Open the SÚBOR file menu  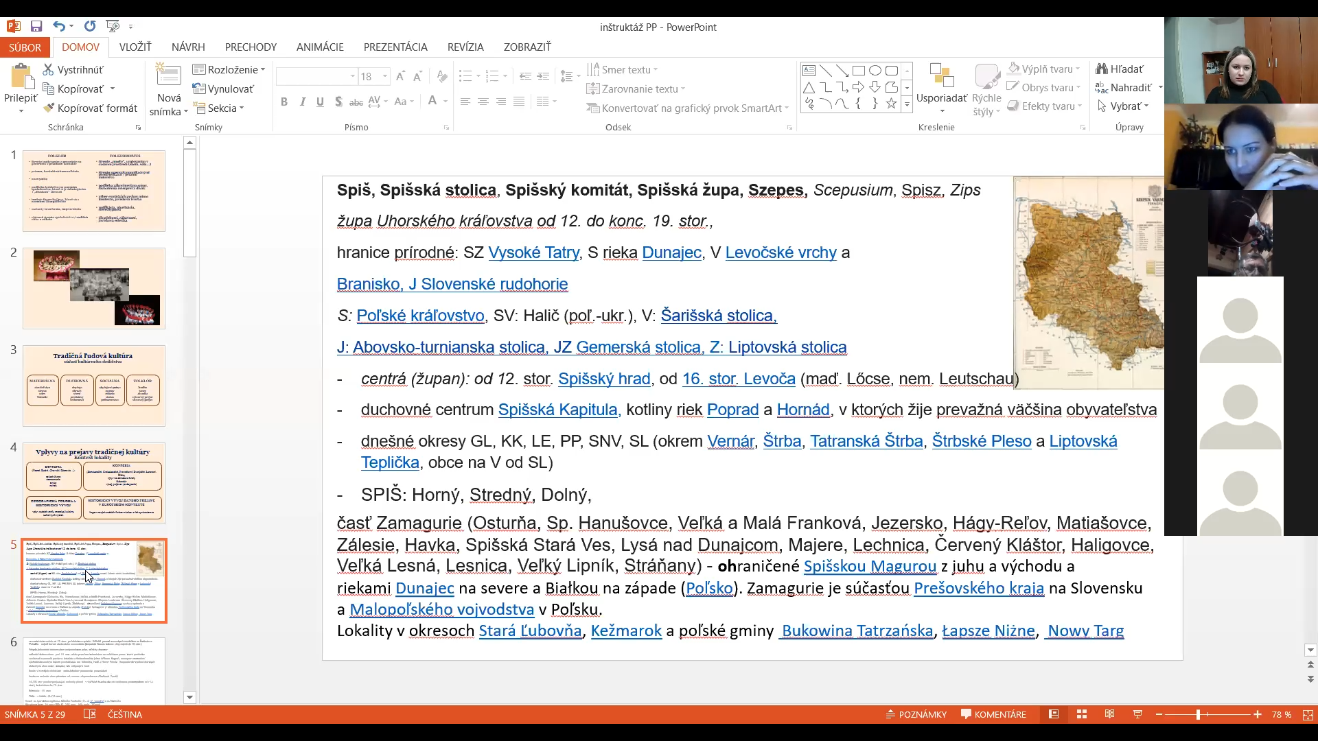(25, 47)
